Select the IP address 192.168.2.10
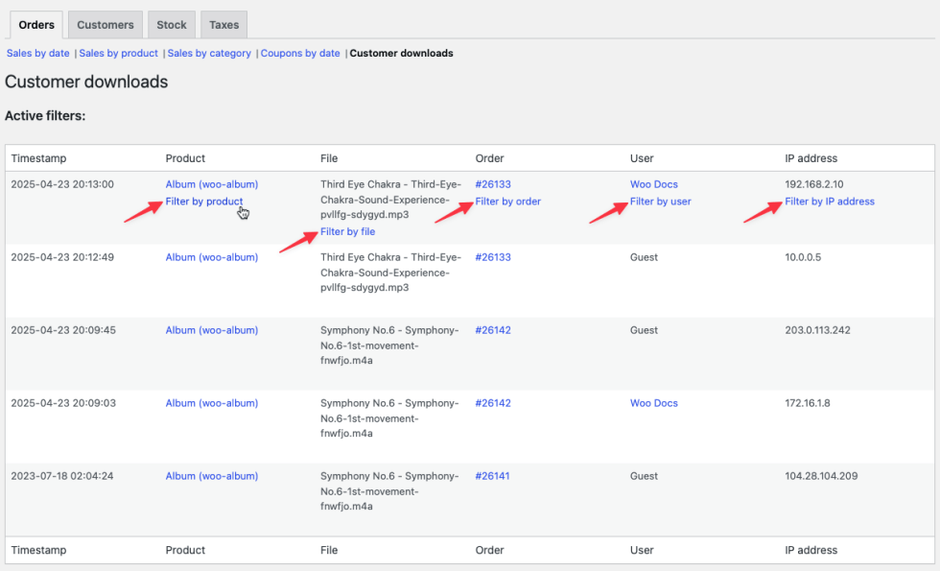The height and width of the screenshot is (571, 940). (814, 184)
